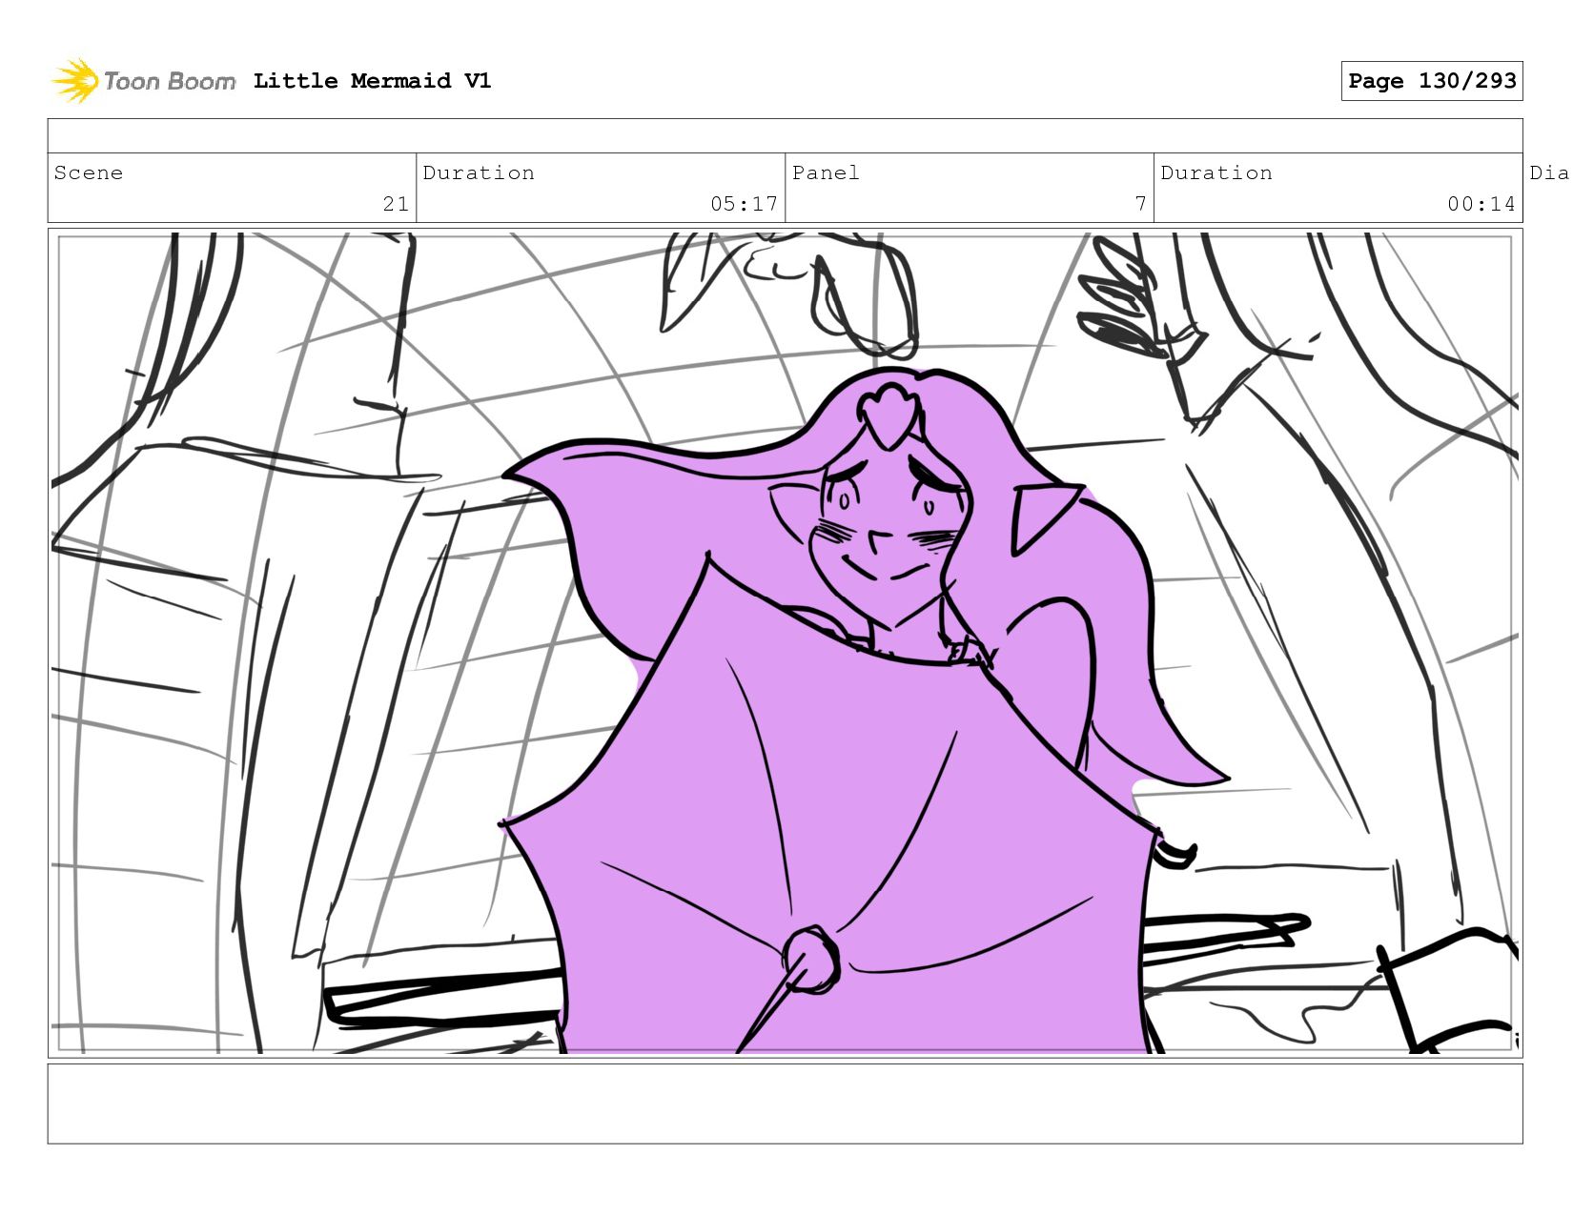Image resolution: width=1573 pixels, height=1215 pixels.
Task: Click the scene duration value '05:17'
Action: pyautogui.click(x=744, y=204)
